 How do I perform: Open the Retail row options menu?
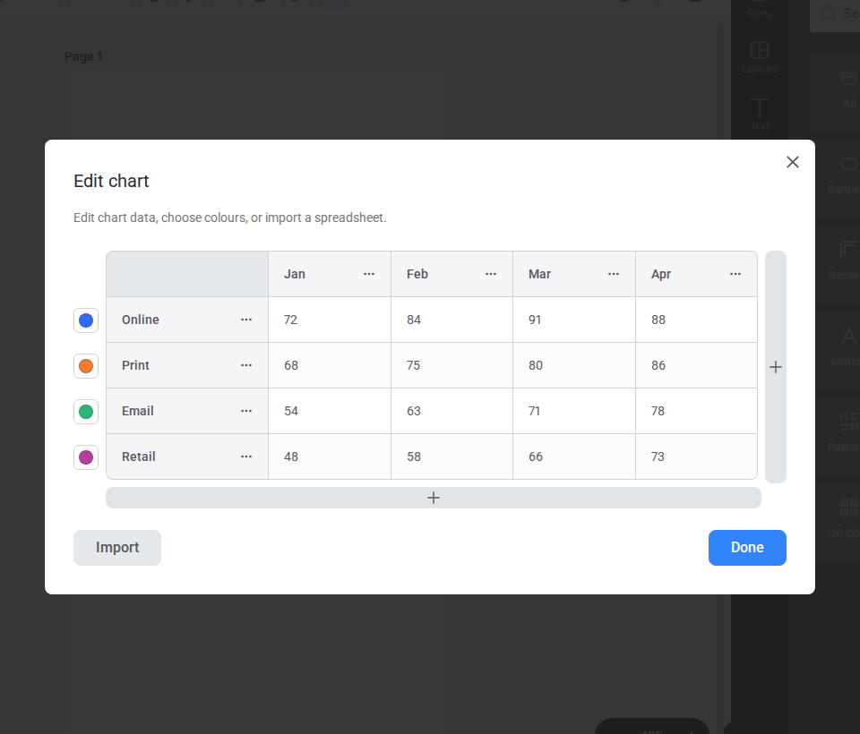(246, 457)
